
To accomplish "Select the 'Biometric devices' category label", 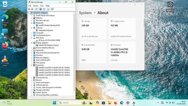I will pos(42,20).
